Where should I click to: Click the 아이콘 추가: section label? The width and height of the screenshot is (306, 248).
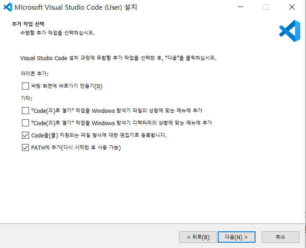tap(35, 74)
